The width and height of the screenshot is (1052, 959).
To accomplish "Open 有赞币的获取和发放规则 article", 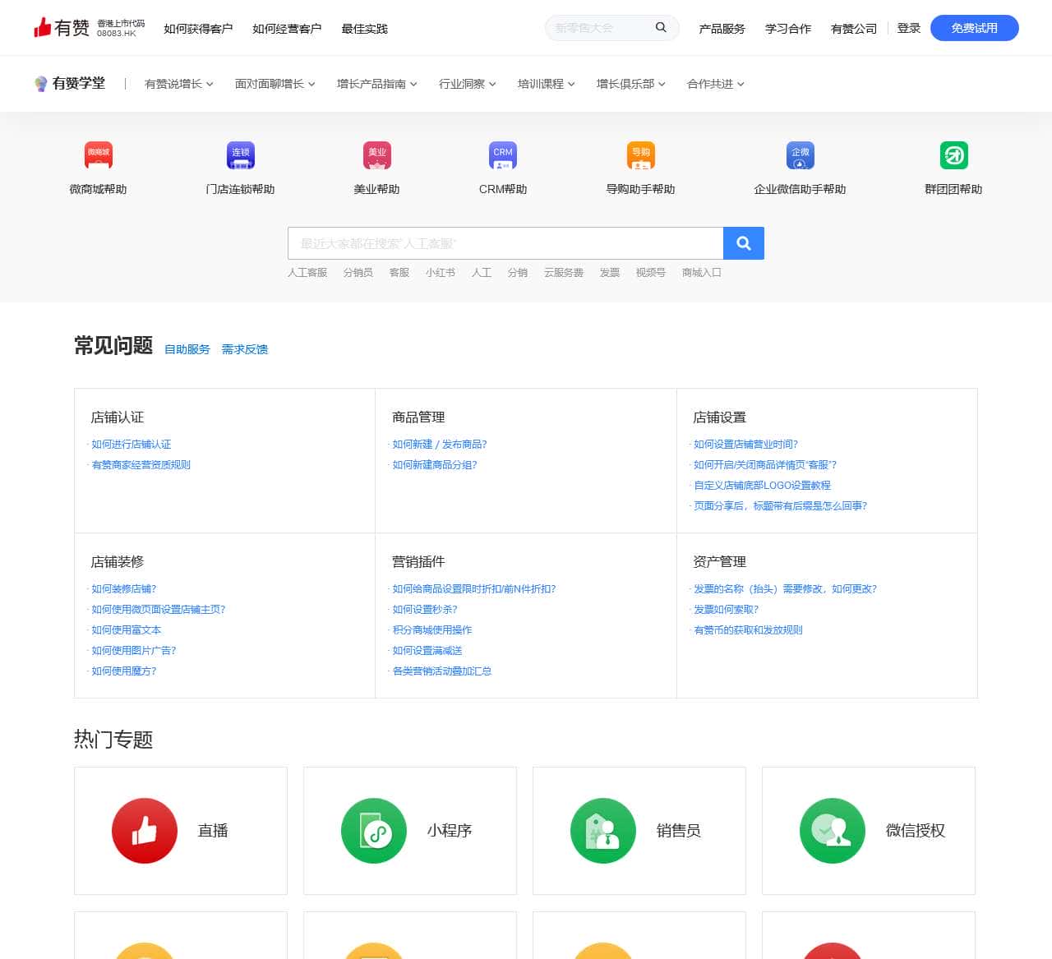I will coord(749,630).
